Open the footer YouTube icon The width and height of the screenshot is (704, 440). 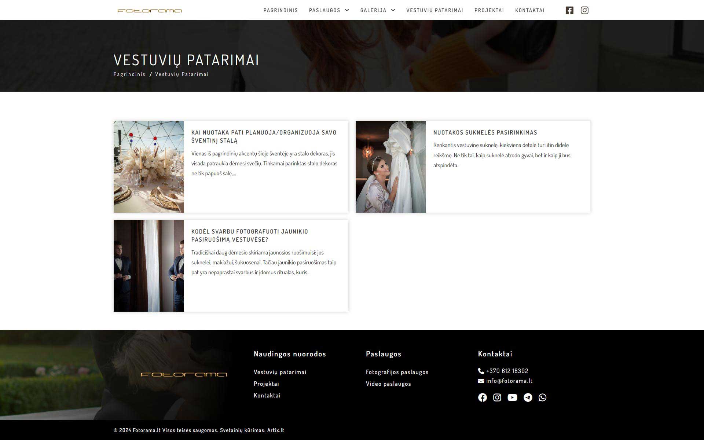512,397
